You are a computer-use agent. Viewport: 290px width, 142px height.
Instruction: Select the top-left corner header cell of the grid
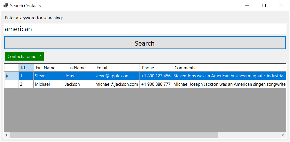12,68
